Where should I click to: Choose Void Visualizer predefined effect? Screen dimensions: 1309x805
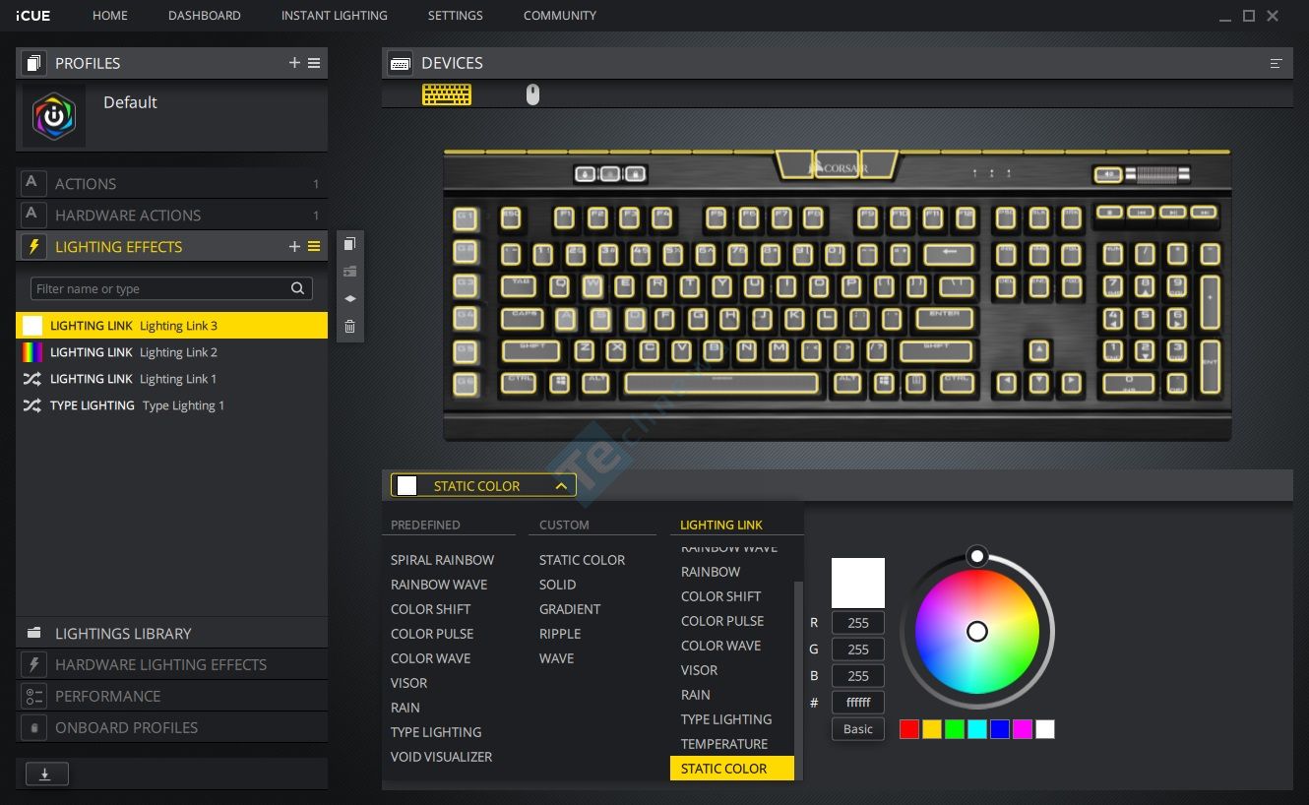tap(441, 757)
